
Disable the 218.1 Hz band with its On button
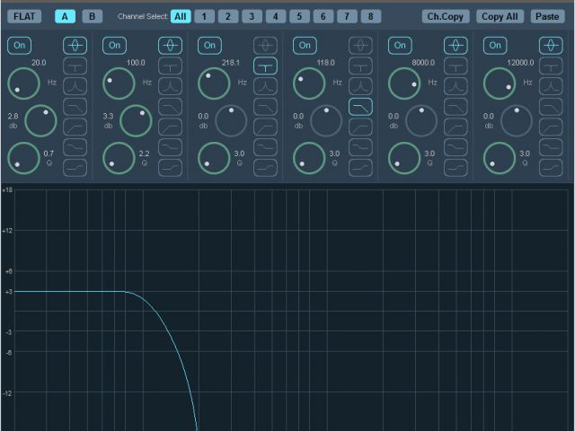(209, 46)
